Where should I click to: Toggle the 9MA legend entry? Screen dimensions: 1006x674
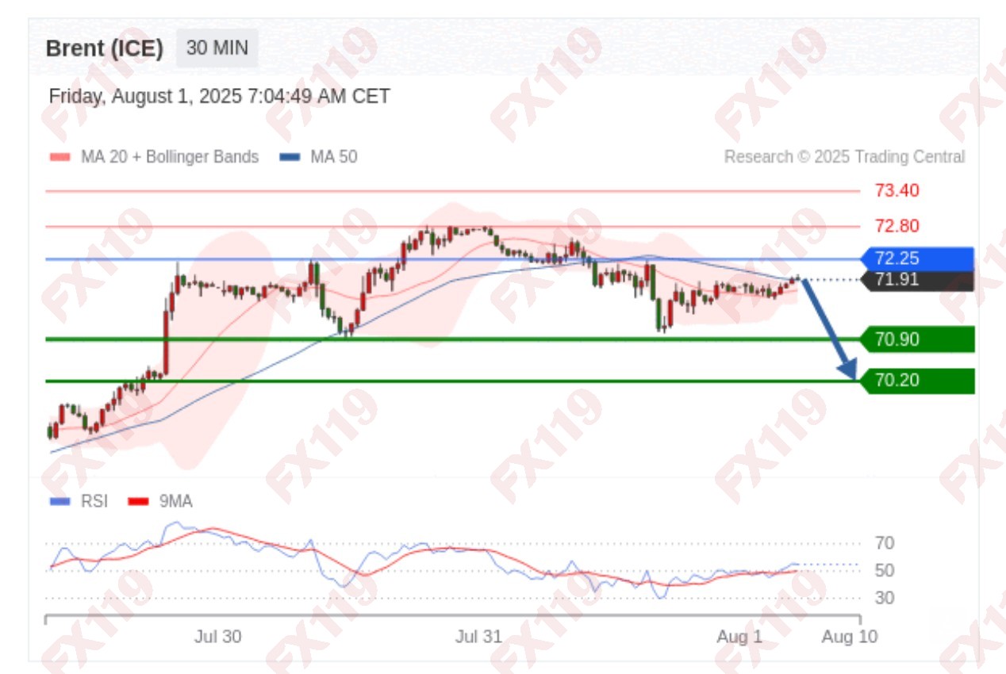click(160, 501)
